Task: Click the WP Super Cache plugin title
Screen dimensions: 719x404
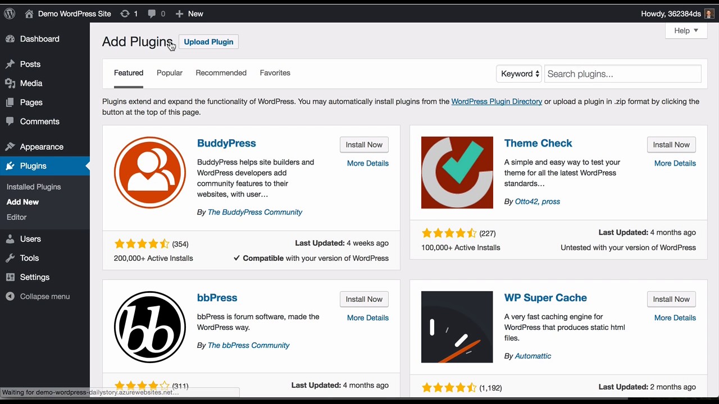Action: tap(545, 298)
